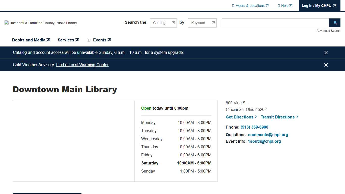
Task: Open the Help menu
Action: [285, 6]
